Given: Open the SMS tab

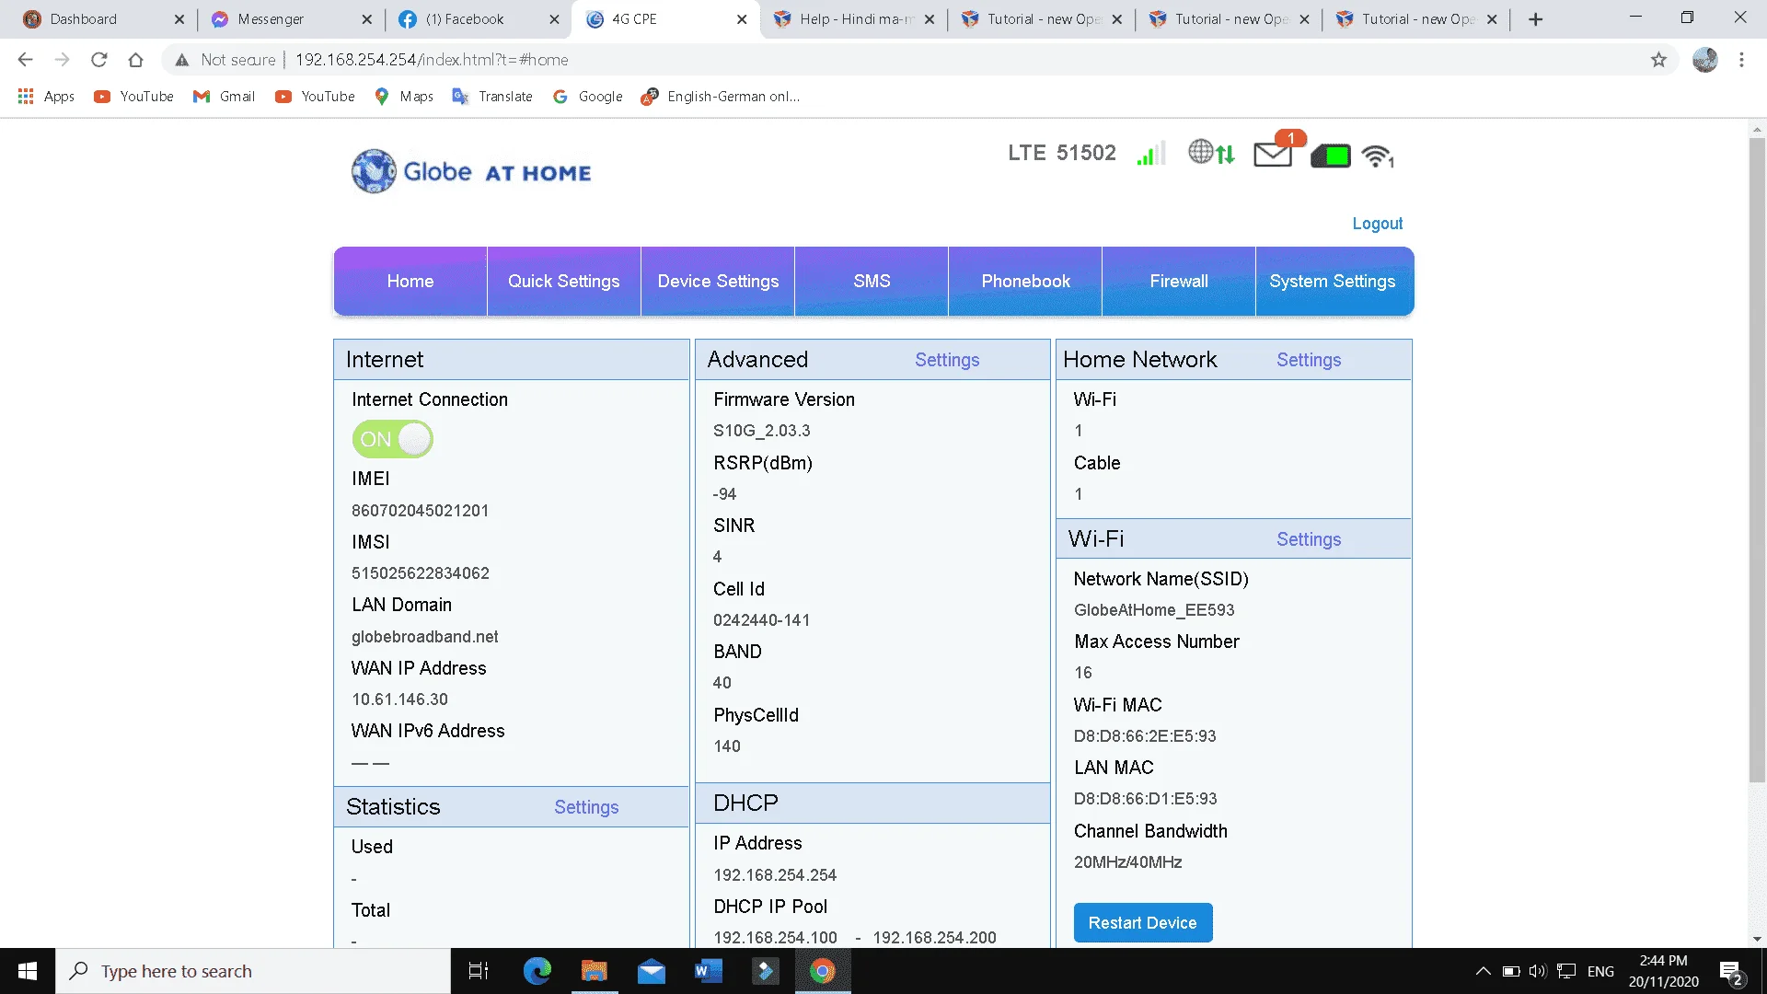Looking at the screenshot, I should (x=872, y=282).
